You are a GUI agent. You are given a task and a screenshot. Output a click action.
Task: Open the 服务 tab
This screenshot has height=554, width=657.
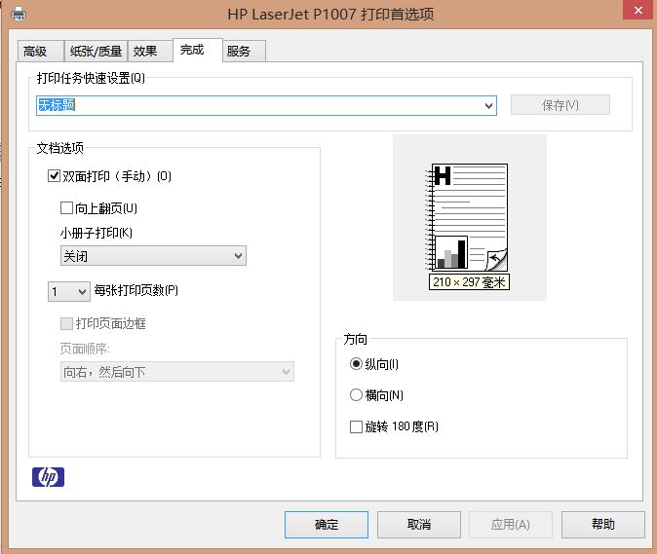(239, 52)
